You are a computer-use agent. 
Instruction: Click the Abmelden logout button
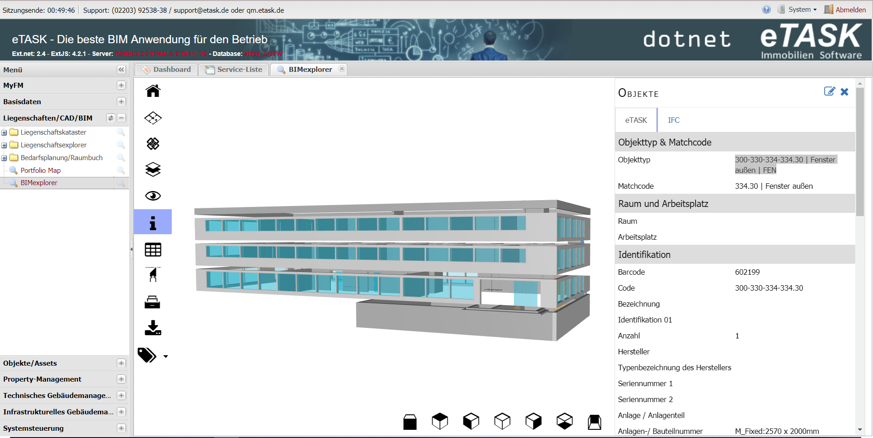(845, 10)
